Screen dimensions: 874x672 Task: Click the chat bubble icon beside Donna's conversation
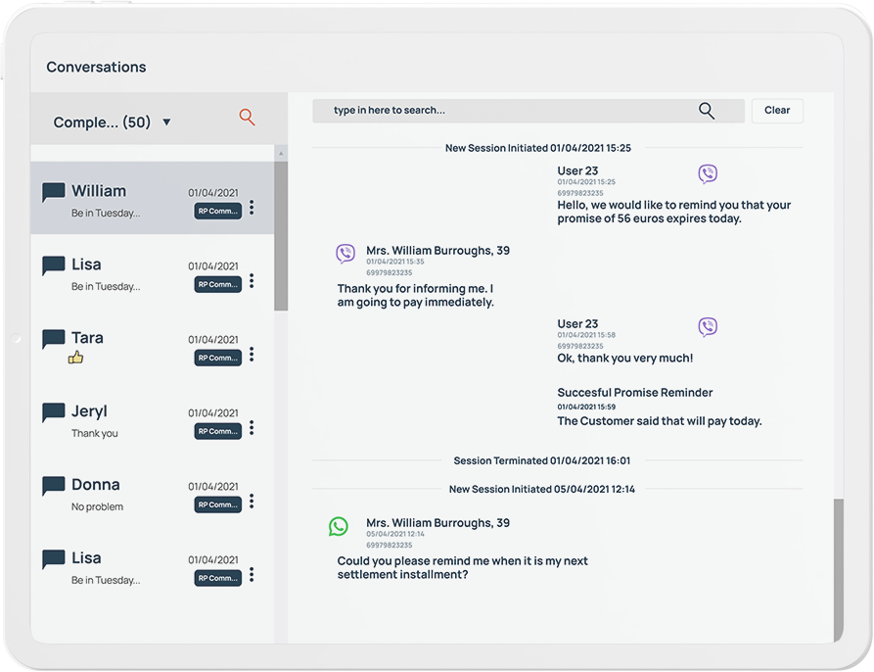click(54, 482)
